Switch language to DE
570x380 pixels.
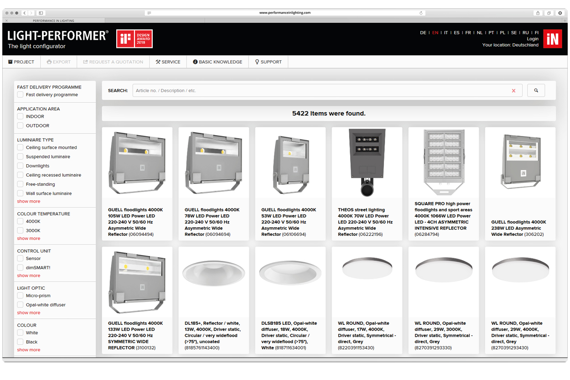tap(423, 33)
